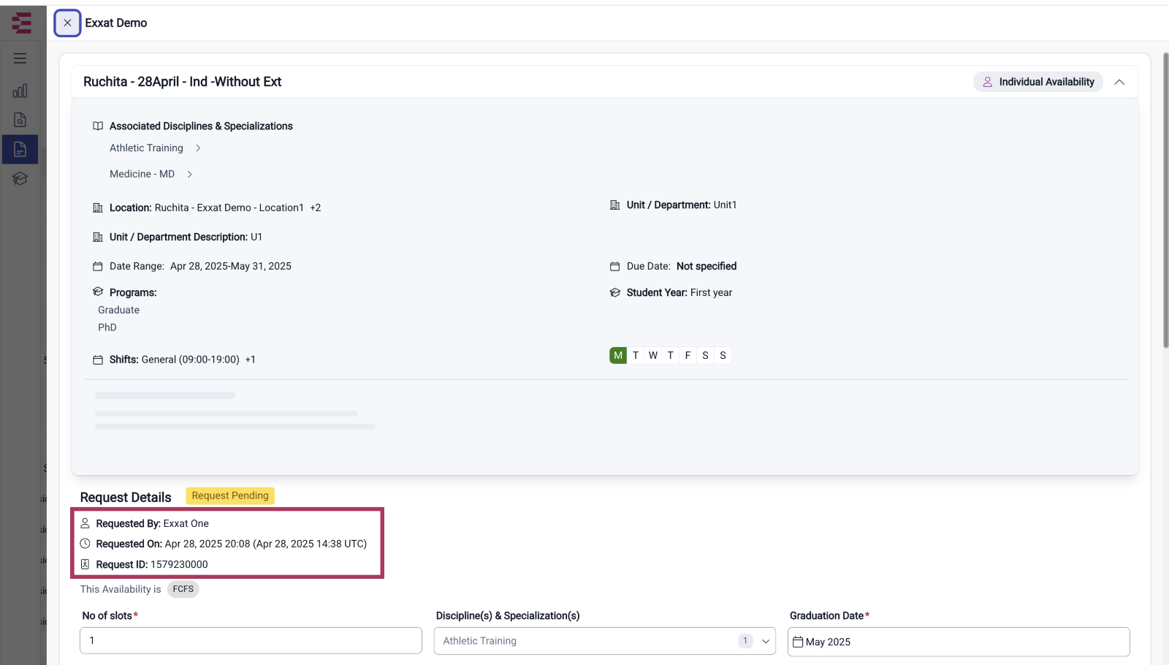This screenshot has height=665, width=1169.
Task: Click the person icon beside Requested By
Action: [x=85, y=523]
